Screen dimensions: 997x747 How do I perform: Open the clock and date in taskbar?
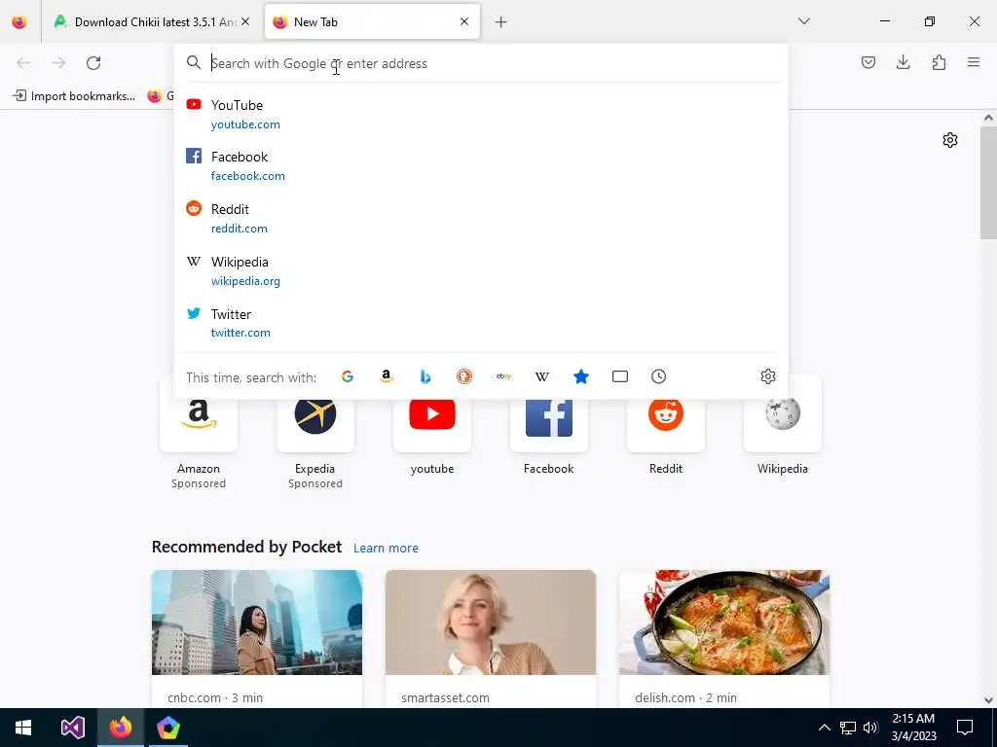(x=913, y=728)
